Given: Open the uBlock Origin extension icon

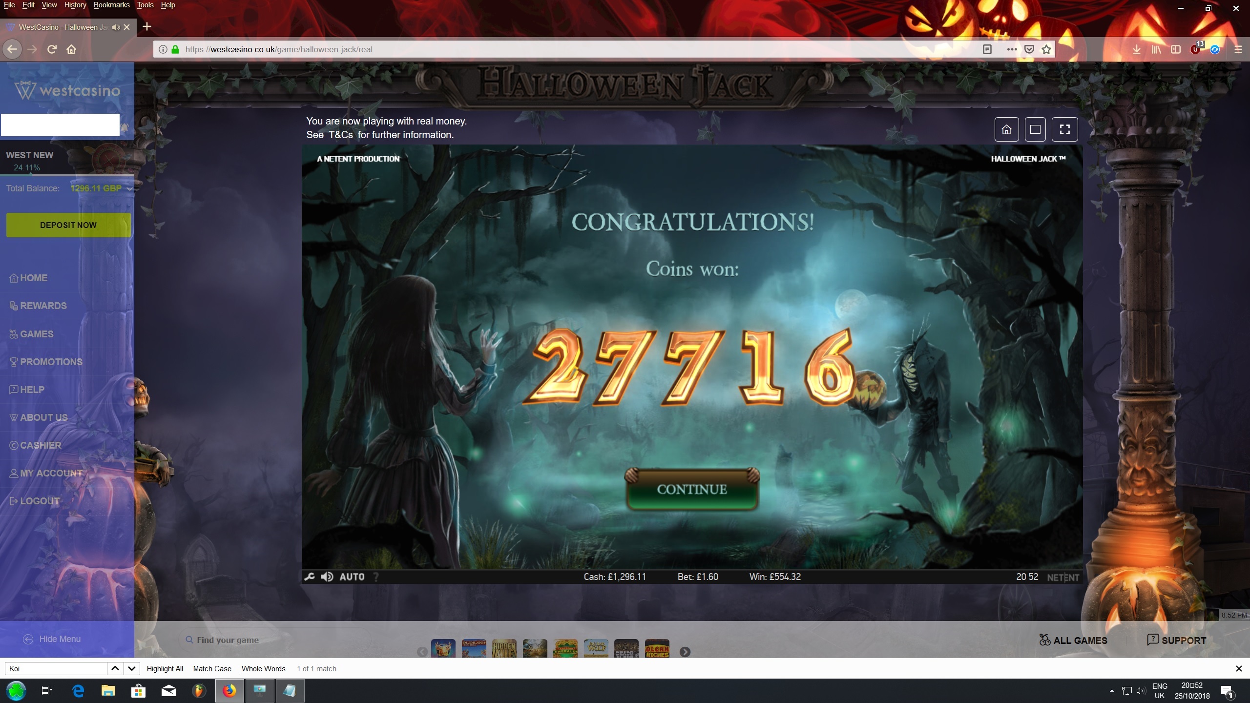Looking at the screenshot, I should coord(1196,49).
